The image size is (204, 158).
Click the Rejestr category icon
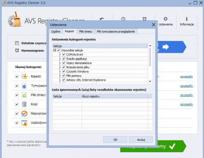(x=24, y=76)
